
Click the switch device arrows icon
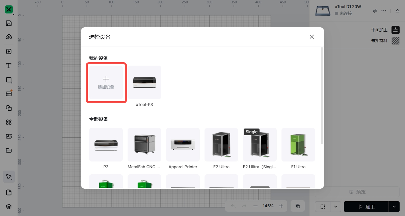click(375, 11)
